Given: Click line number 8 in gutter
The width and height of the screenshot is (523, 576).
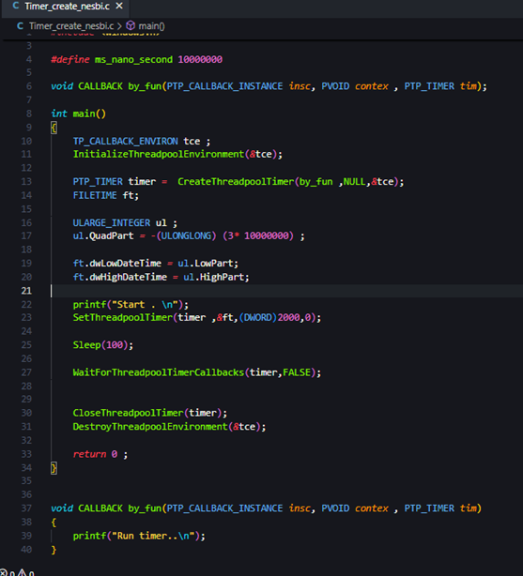Looking at the screenshot, I should (29, 114).
